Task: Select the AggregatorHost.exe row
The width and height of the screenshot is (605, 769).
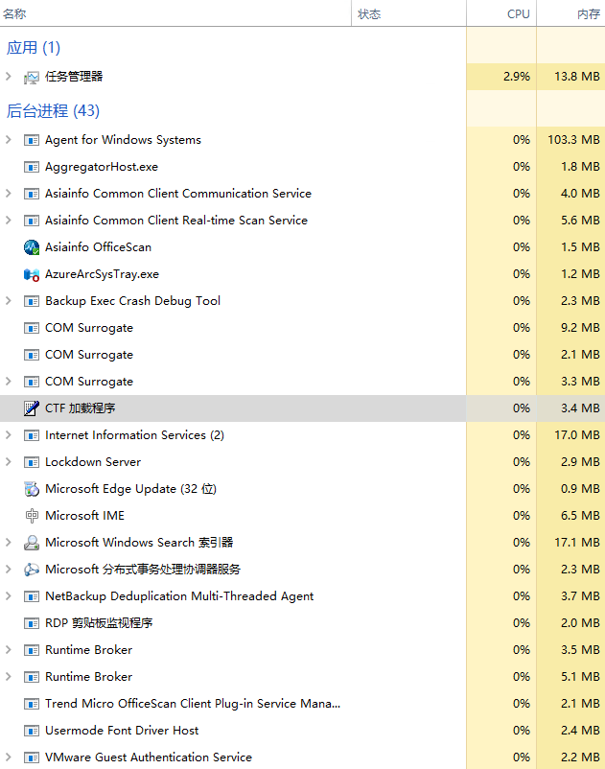Action: (303, 167)
